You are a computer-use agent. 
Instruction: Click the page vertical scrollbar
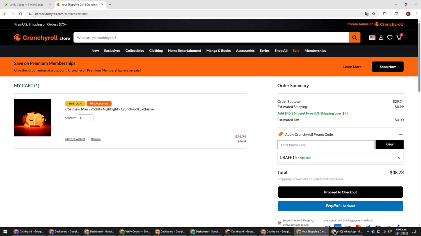(x=419, y=57)
